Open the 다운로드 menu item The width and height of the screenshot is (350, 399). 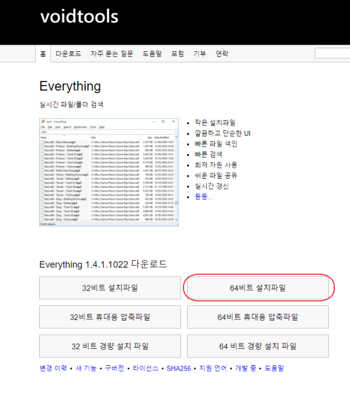pyautogui.click(x=68, y=54)
